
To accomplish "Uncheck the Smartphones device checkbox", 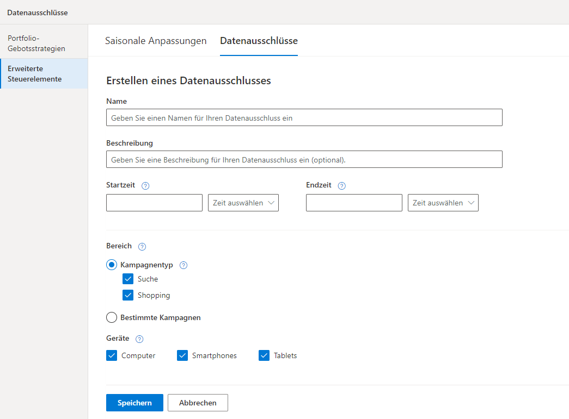I will coord(182,355).
